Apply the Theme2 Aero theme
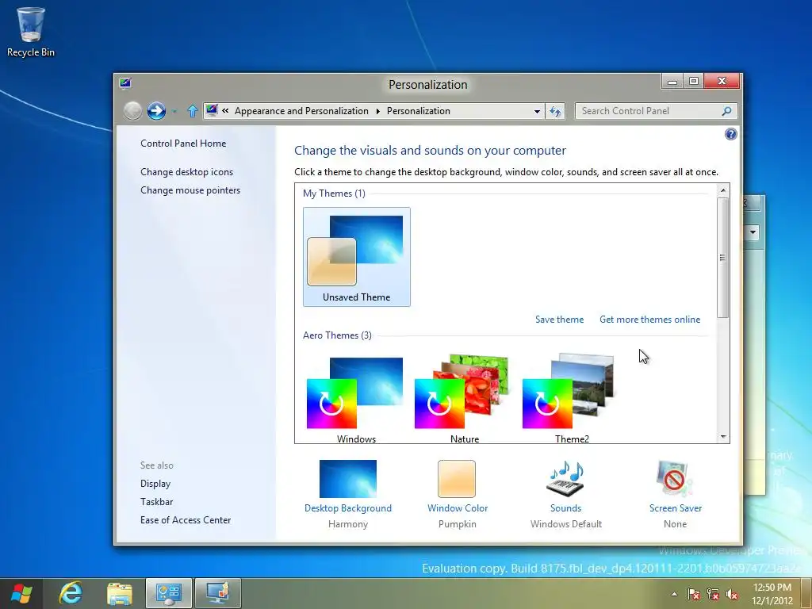 [572, 399]
